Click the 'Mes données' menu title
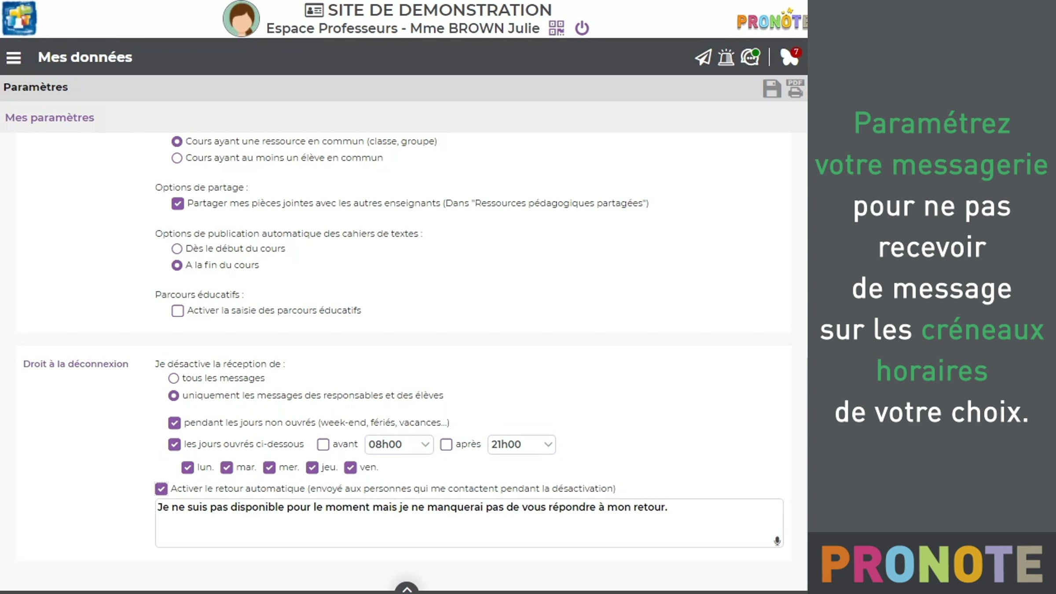Image resolution: width=1056 pixels, height=594 pixels. point(85,57)
